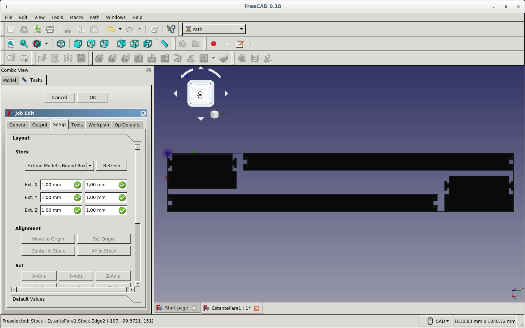Switch to the Model tab
The width and height of the screenshot is (525, 328).
[9, 80]
